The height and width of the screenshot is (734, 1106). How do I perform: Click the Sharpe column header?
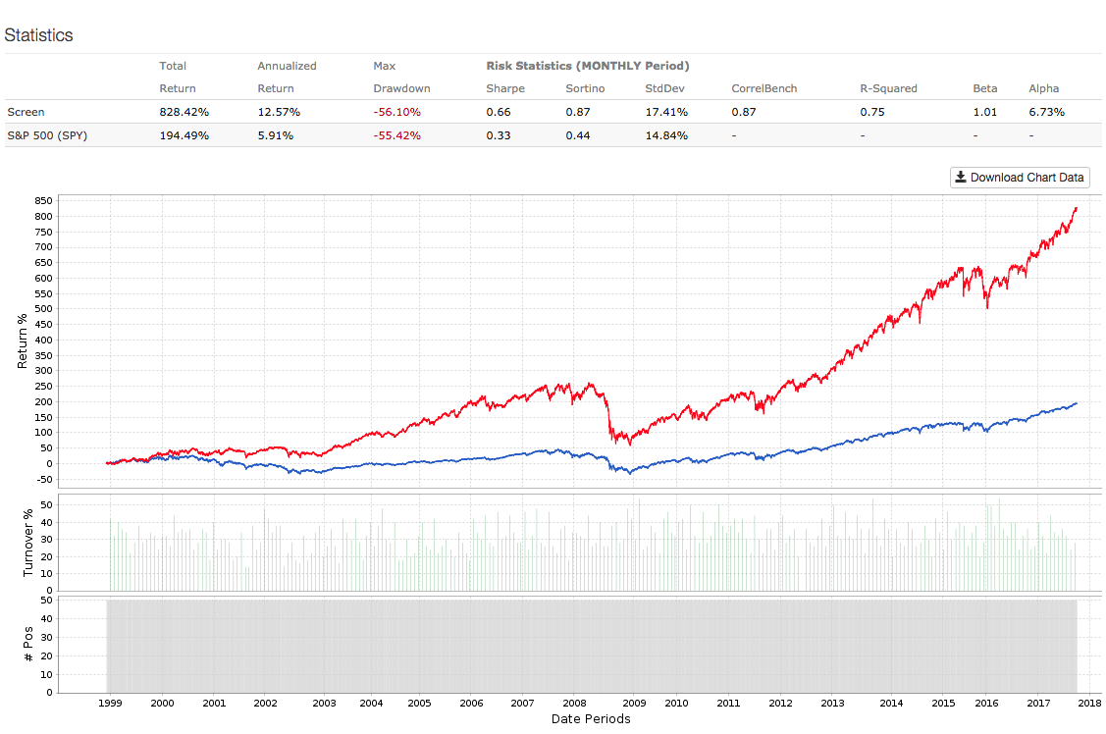[x=505, y=88]
